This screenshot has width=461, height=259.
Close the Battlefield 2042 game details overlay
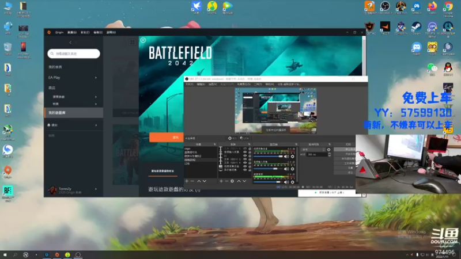(143, 40)
